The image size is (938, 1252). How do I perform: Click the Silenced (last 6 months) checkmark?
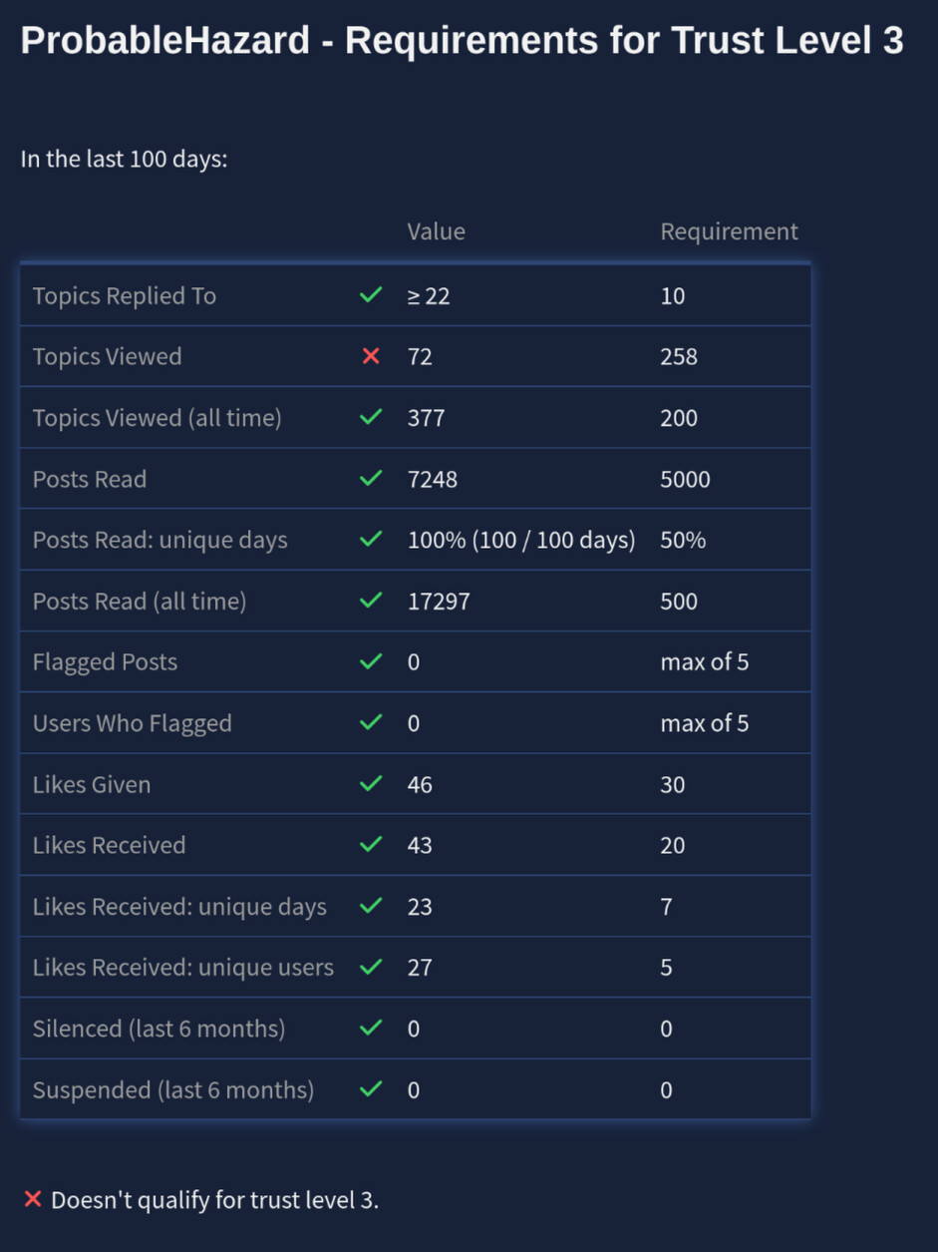371,1028
